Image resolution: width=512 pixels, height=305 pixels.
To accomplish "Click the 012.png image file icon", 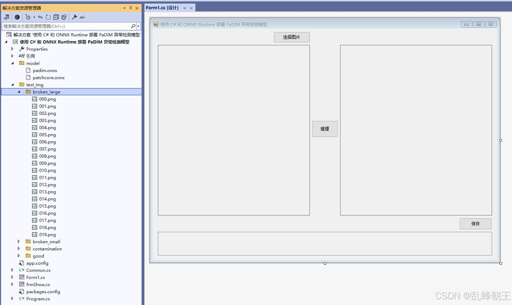I will pyautogui.click(x=35, y=184).
